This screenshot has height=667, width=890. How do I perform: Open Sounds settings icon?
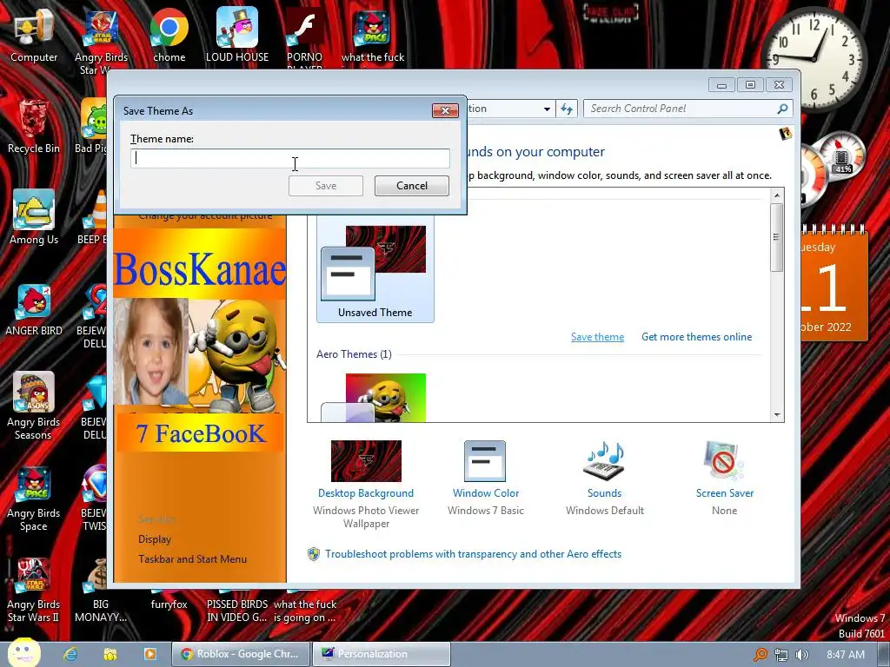pyautogui.click(x=605, y=462)
